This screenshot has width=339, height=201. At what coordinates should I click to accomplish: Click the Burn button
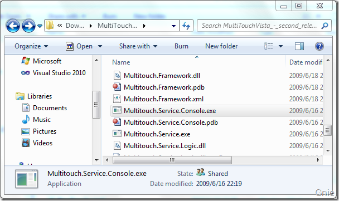click(181, 46)
